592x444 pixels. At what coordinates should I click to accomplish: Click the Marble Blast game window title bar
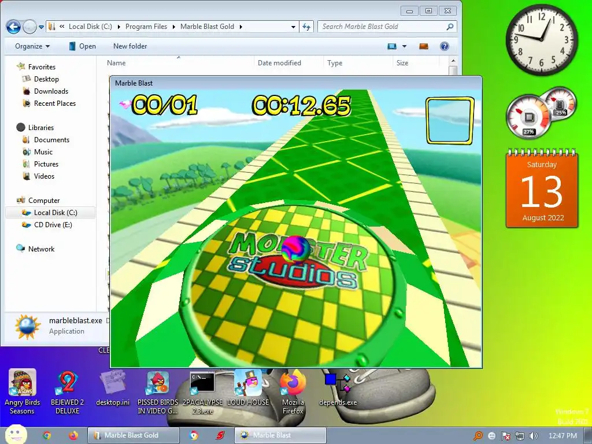(295, 83)
